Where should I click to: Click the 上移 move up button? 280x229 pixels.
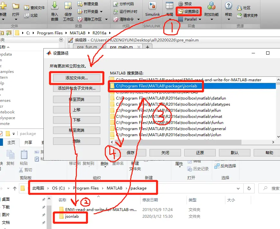[x=77, y=110]
